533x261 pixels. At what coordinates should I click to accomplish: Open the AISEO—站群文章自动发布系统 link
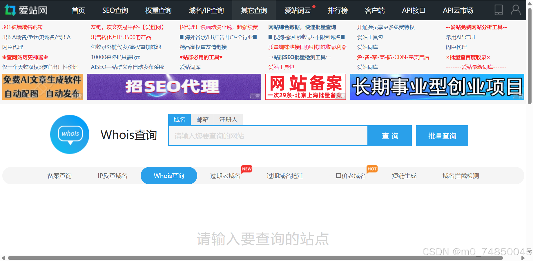pyautogui.click(x=127, y=67)
